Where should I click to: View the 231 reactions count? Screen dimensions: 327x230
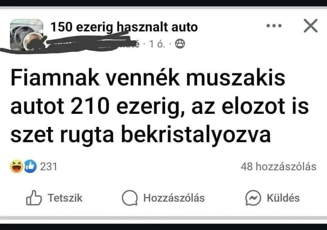(48, 167)
